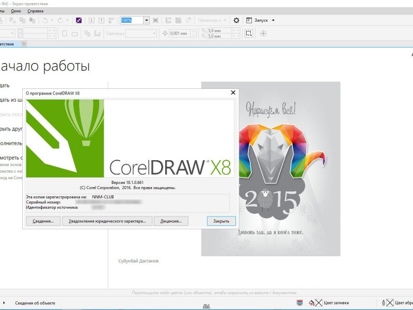The height and width of the screenshot is (310, 413).
Task: Expand the Redo history arrow
Action: click(x=67, y=20)
